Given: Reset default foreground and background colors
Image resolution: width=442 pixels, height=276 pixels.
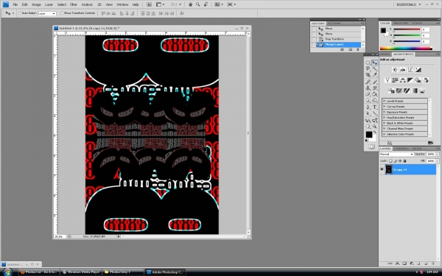Looking at the screenshot, I should pos(367,140).
